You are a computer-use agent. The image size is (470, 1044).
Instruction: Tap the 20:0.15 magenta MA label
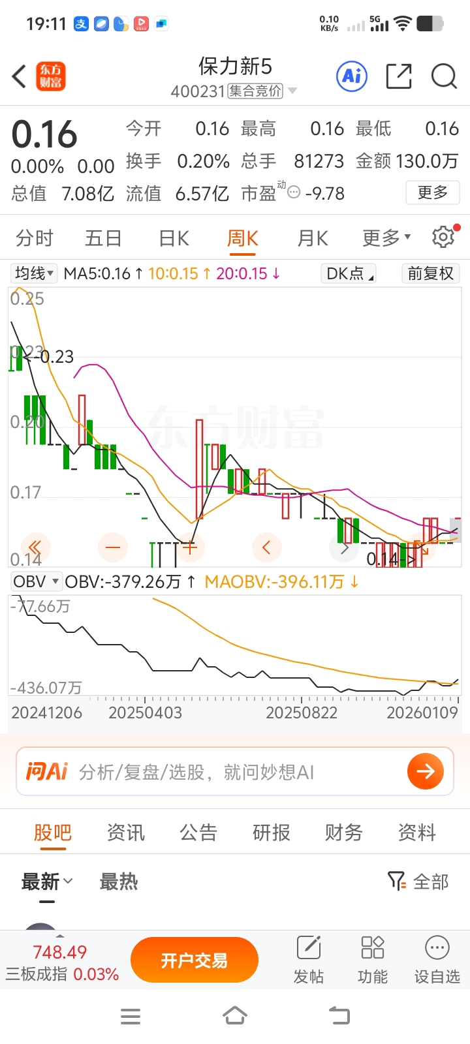click(x=248, y=273)
